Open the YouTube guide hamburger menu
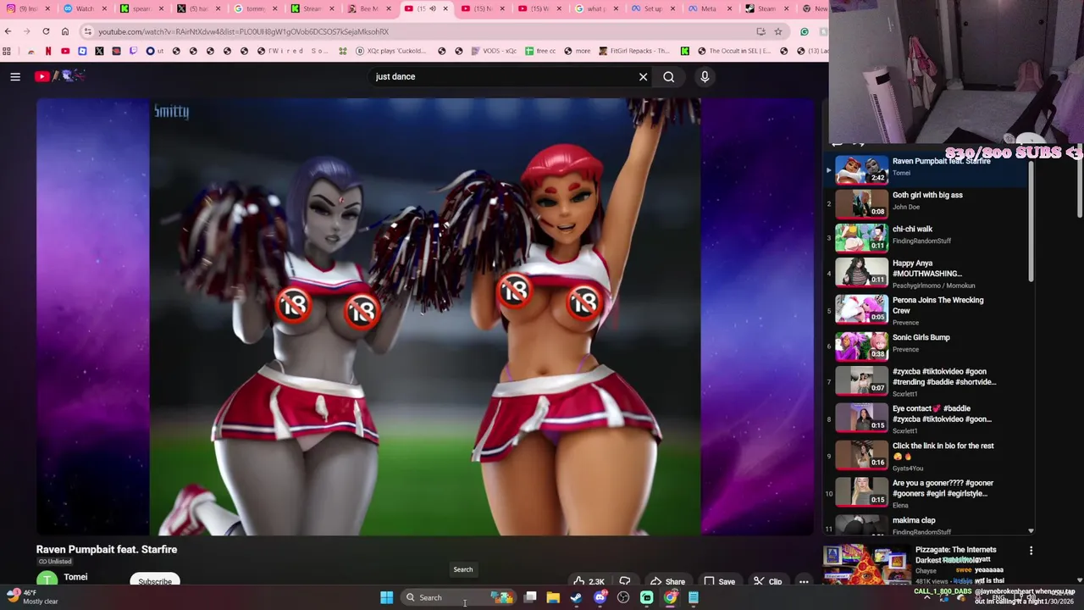 coord(15,76)
